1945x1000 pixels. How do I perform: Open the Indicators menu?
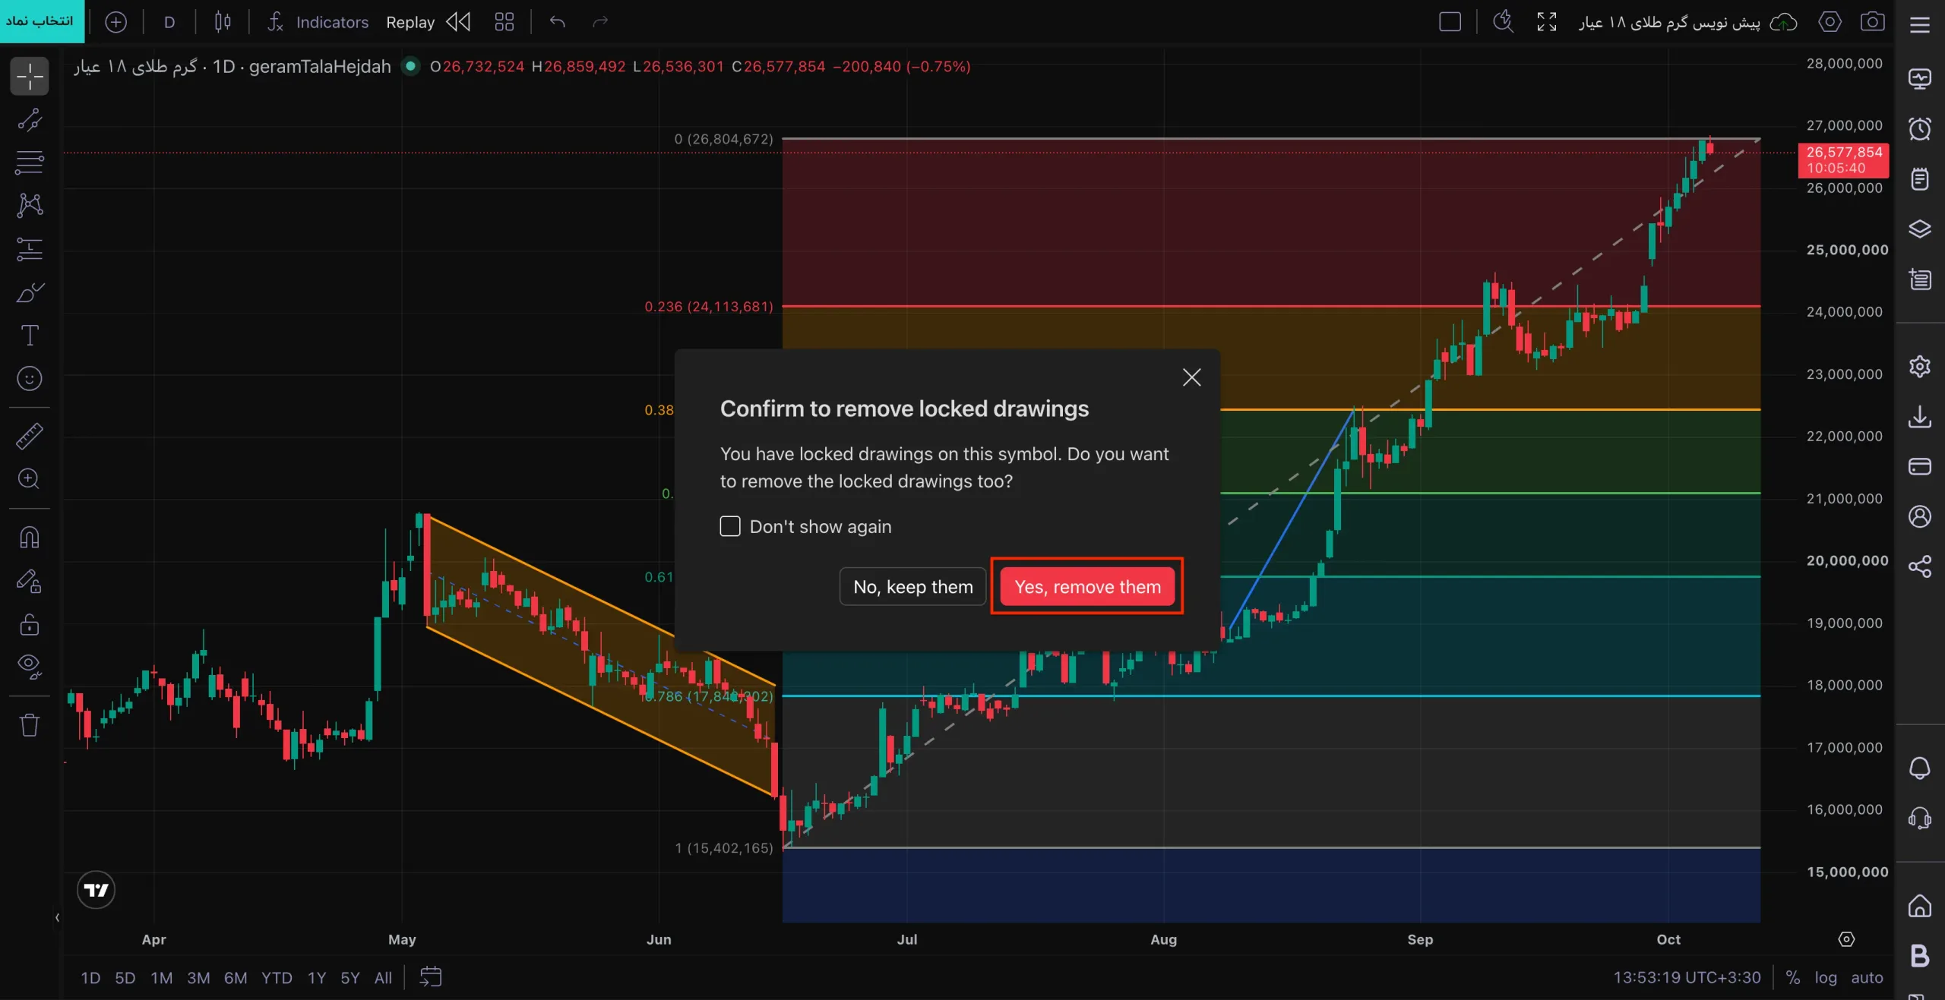click(x=318, y=22)
